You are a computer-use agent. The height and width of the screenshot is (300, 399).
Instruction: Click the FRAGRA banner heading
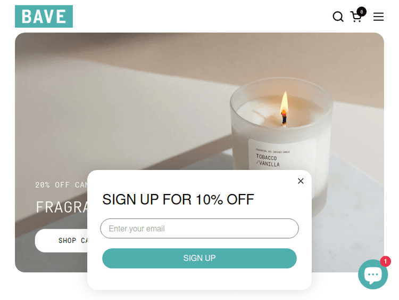(62, 207)
